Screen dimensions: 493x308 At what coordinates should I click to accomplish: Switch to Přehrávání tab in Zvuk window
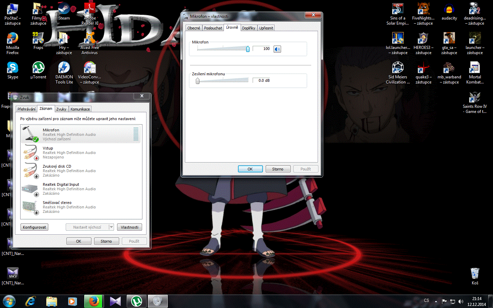pyautogui.click(x=26, y=109)
